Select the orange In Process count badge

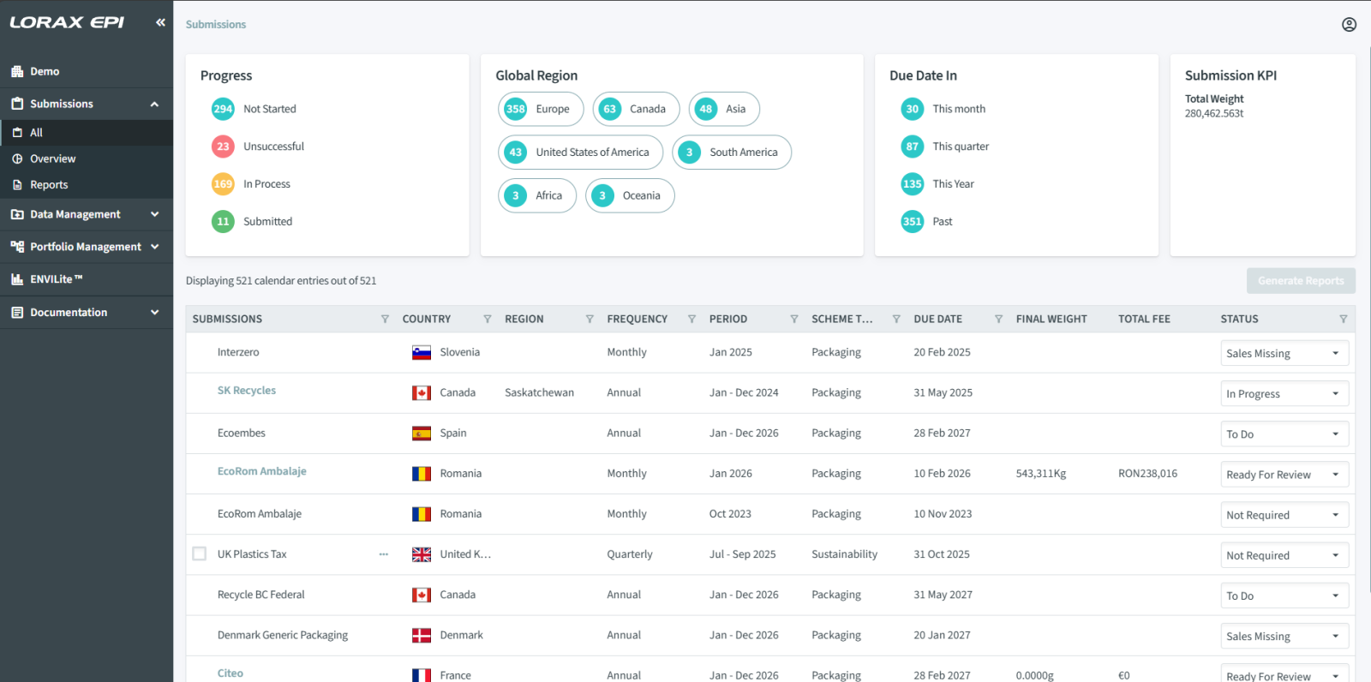click(223, 184)
